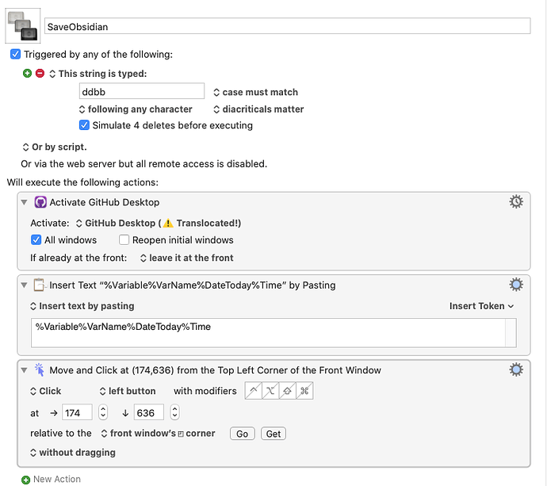Click the green New Action plus icon
The width and height of the screenshot is (547, 486).
click(x=26, y=480)
